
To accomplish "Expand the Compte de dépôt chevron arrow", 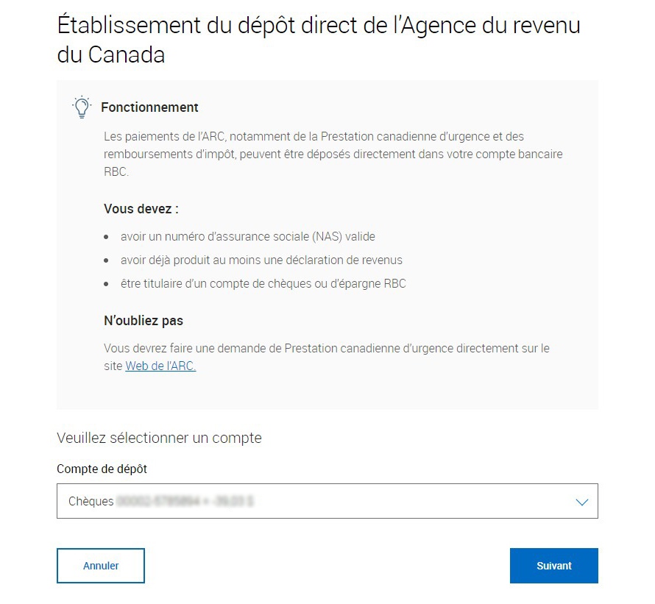I will pos(582,502).
